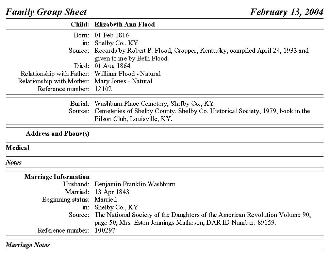Click the Marriage Notes heading
This screenshot has height=256, width=331.
click(28, 245)
